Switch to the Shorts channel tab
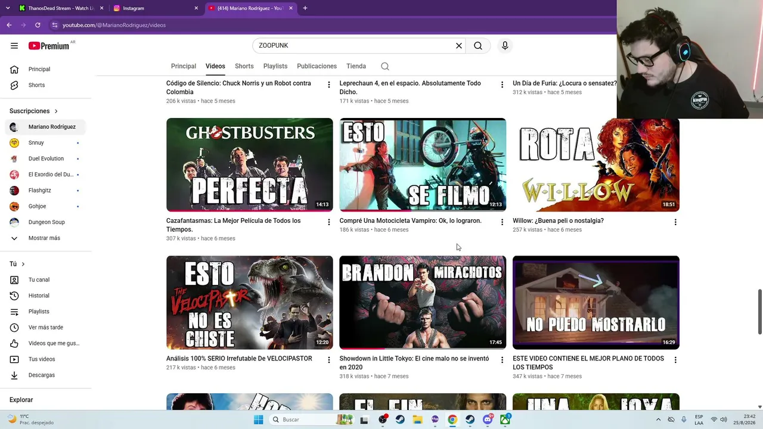Viewport: 763px width, 429px height. [244, 66]
